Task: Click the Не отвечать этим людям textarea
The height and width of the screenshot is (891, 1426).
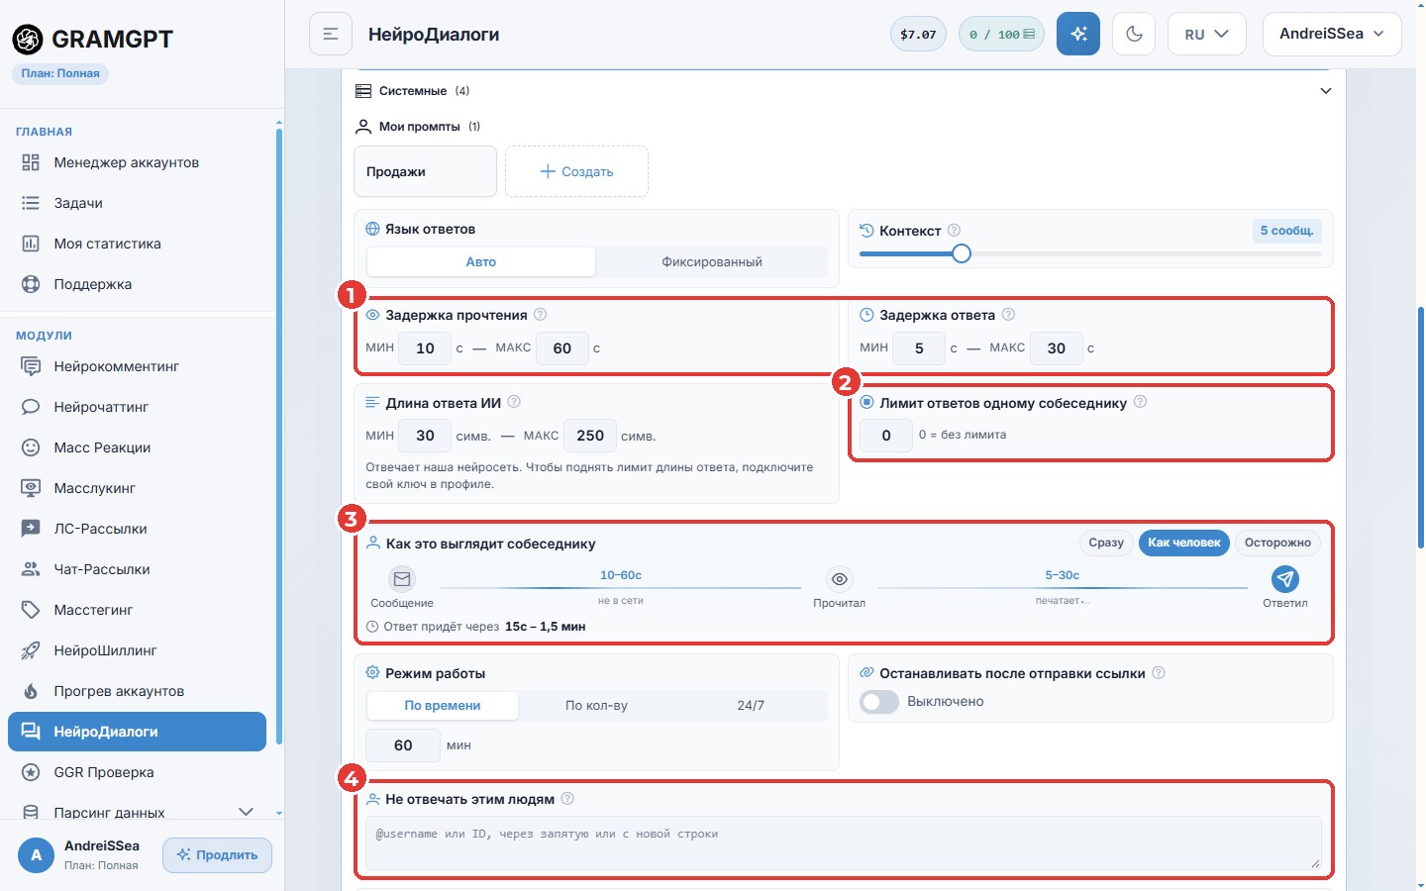Action: [x=844, y=843]
